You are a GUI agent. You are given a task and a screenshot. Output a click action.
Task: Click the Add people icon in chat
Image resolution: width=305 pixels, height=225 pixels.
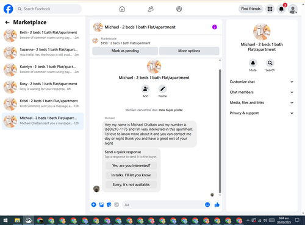[145, 89]
